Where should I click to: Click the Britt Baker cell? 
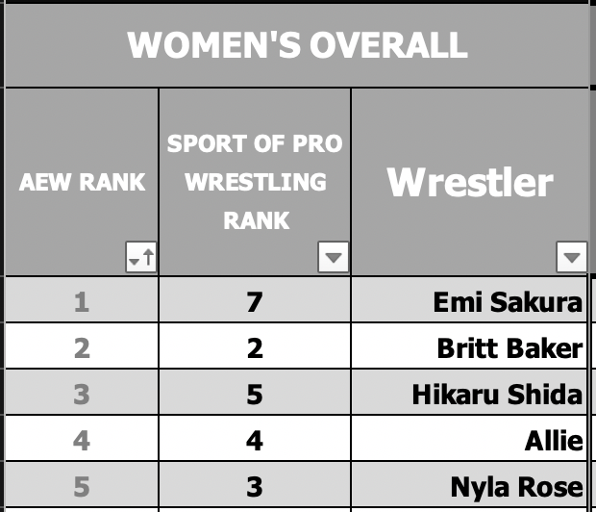coord(469,346)
